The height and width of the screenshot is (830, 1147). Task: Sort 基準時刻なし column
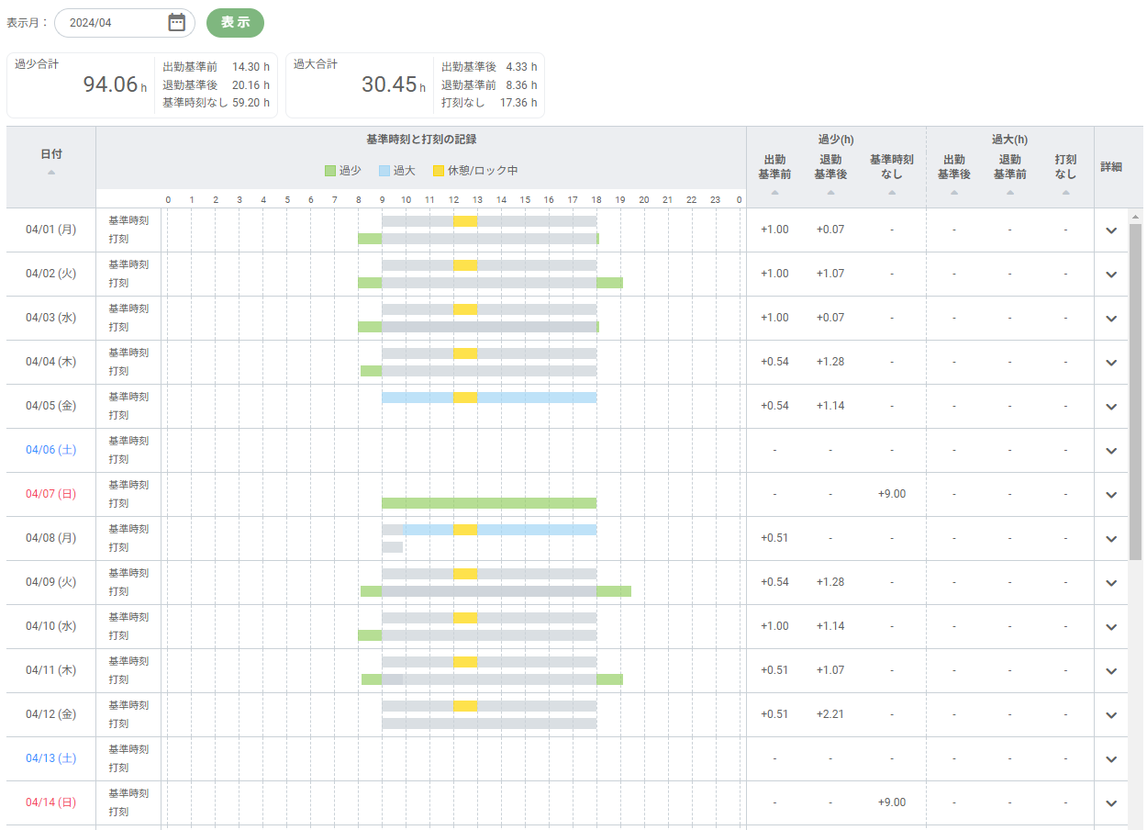click(x=891, y=193)
